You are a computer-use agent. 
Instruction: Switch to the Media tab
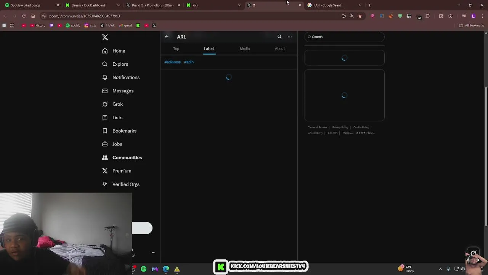point(245,49)
